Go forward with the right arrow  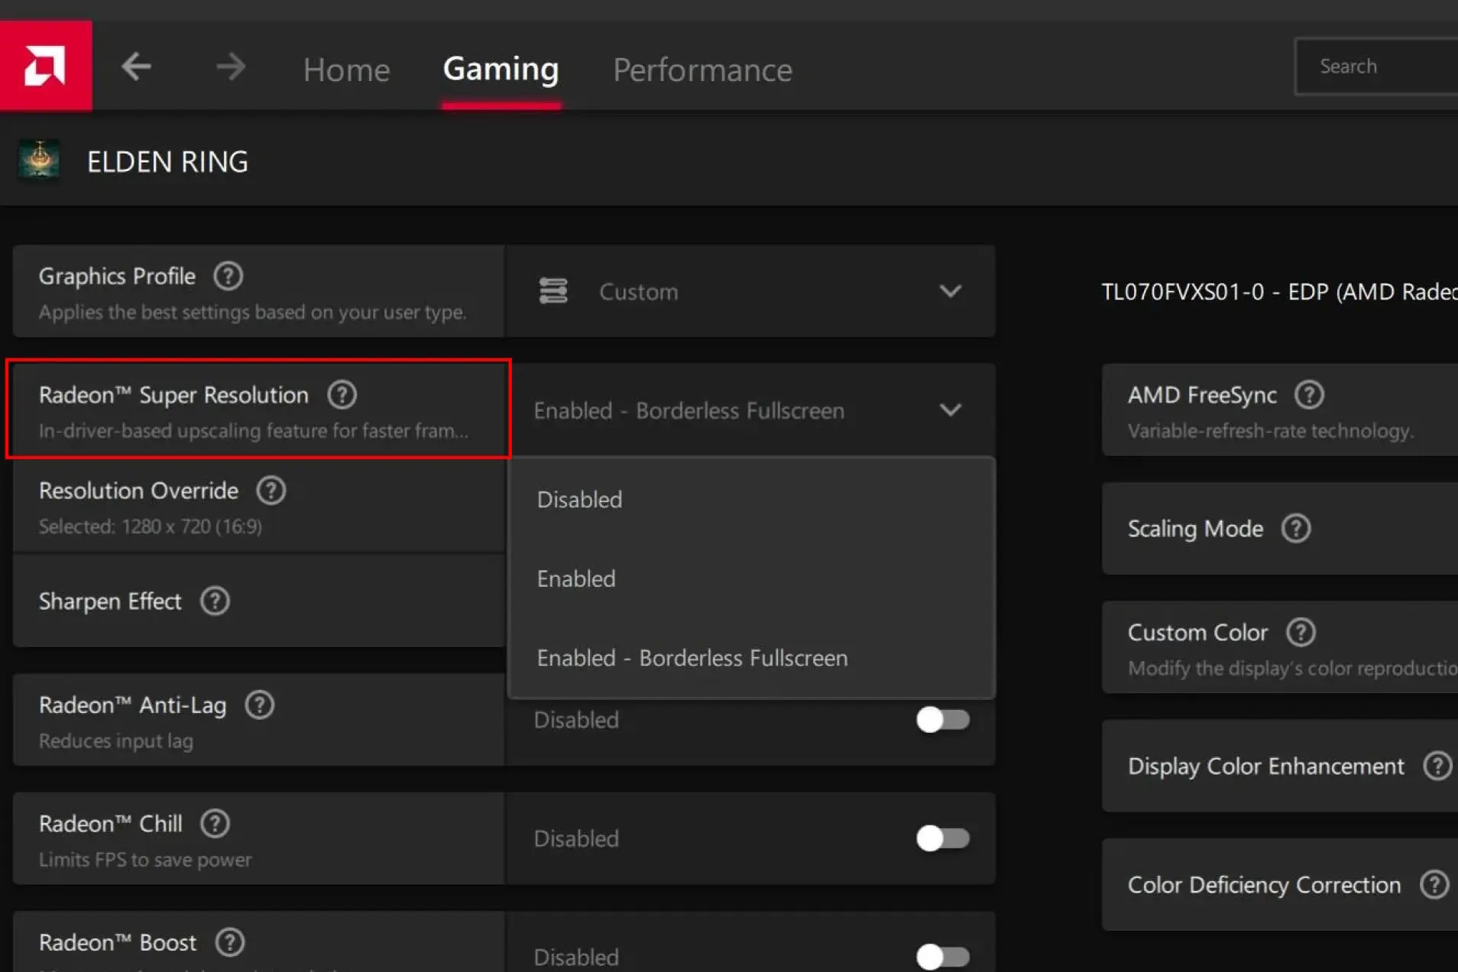pos(230,67)
